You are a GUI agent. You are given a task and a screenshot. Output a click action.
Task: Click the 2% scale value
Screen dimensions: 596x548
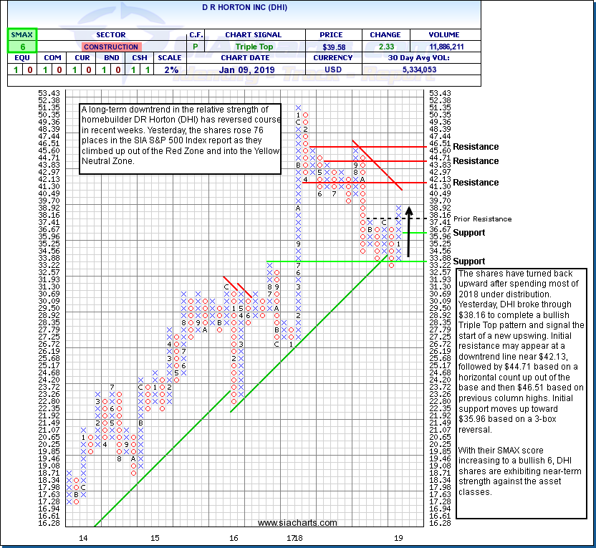coord(170,69)
